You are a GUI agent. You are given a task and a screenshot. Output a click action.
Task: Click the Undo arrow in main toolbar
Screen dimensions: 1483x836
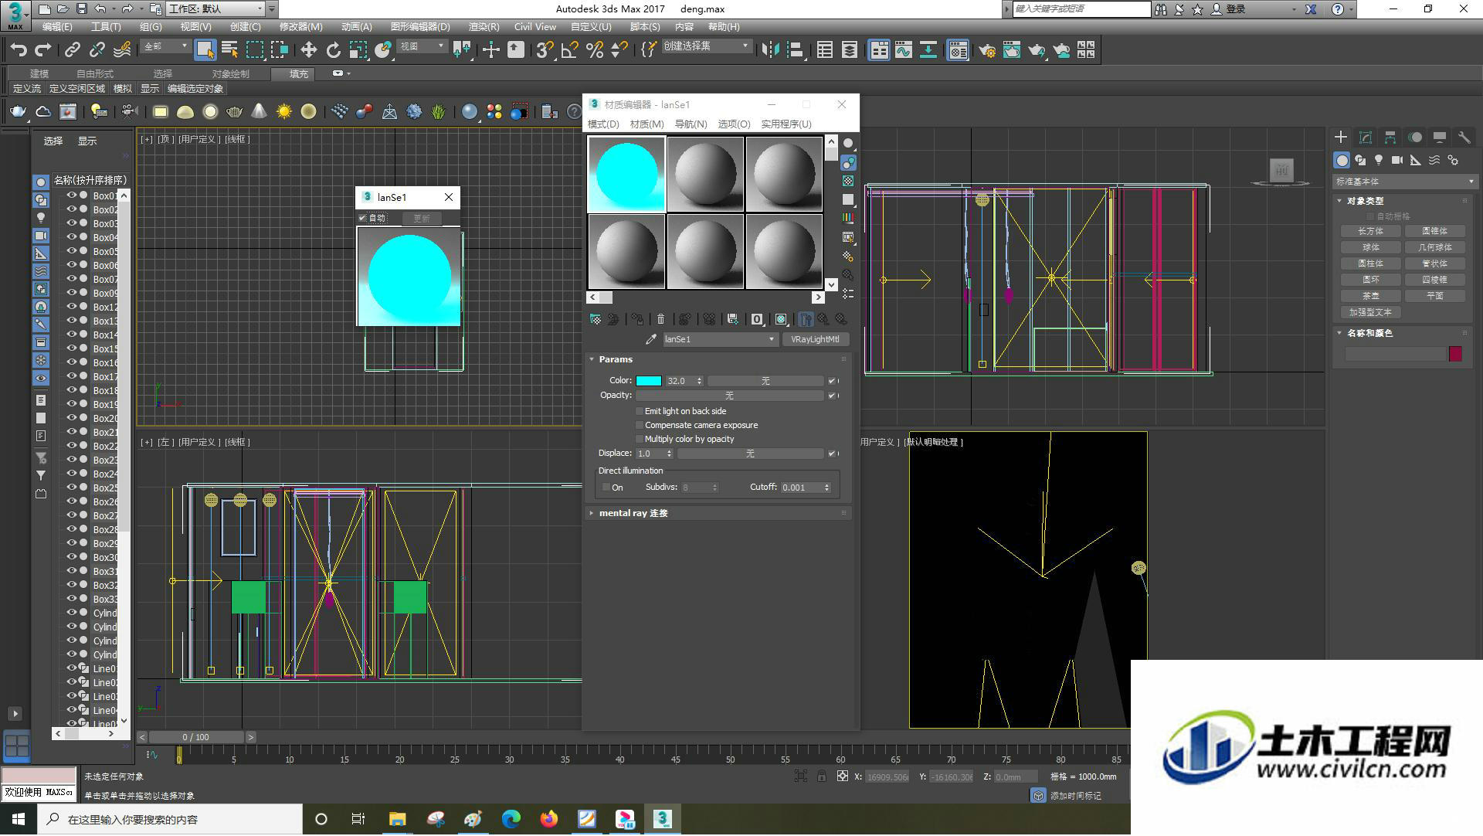tap(18, 50)
